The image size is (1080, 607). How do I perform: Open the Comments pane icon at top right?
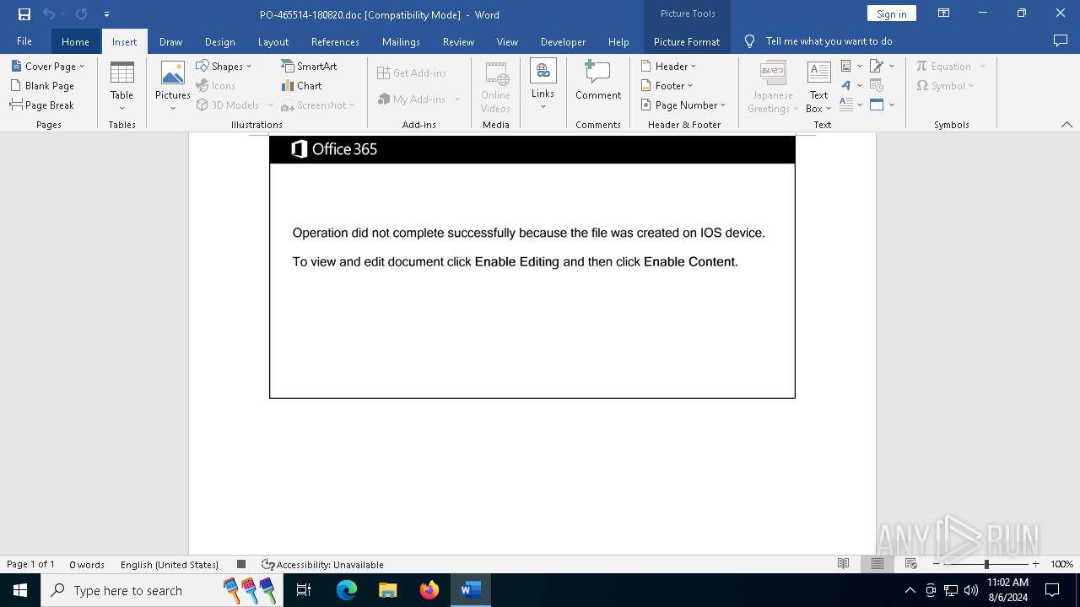pos(1061,40)
